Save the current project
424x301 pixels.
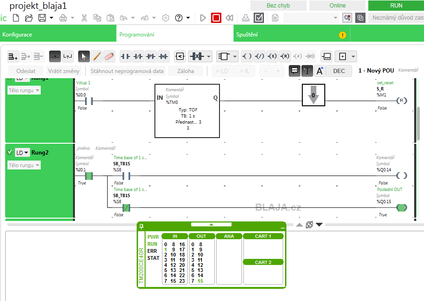coord(42,18)
